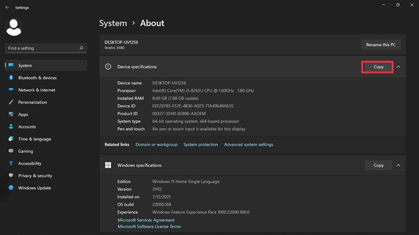Click the Privacy shield icon

[11, 175]
